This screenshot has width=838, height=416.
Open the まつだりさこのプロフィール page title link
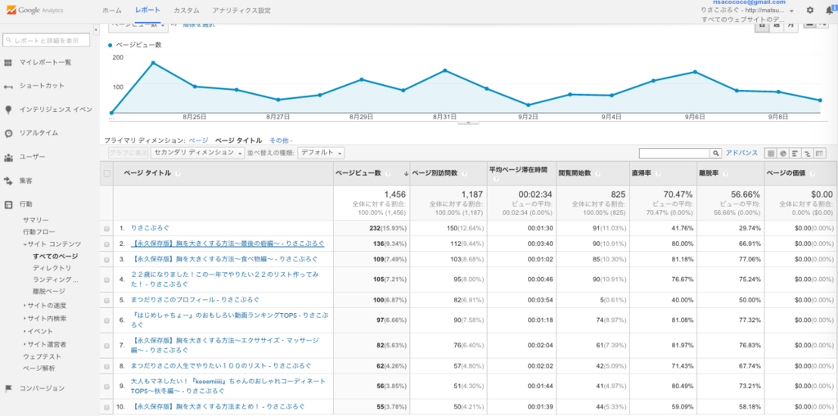click(x=195, y=300)
